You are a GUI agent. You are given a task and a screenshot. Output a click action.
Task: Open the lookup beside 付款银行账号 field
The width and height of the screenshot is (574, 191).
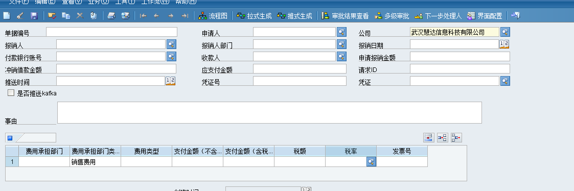click(172, 56)
